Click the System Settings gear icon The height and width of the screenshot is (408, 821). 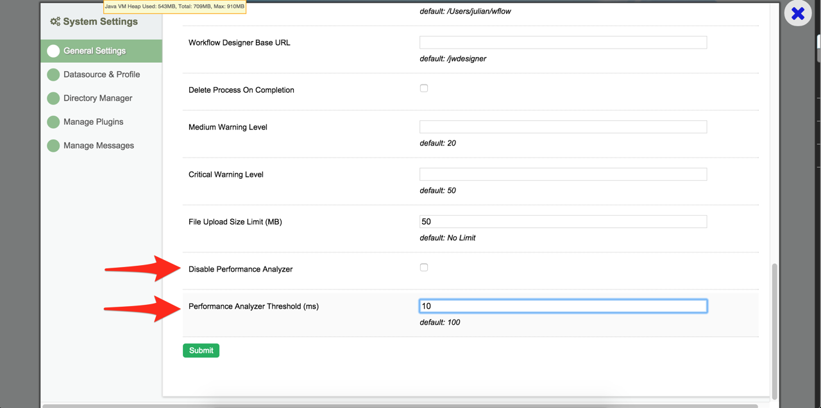click(55, 22)
